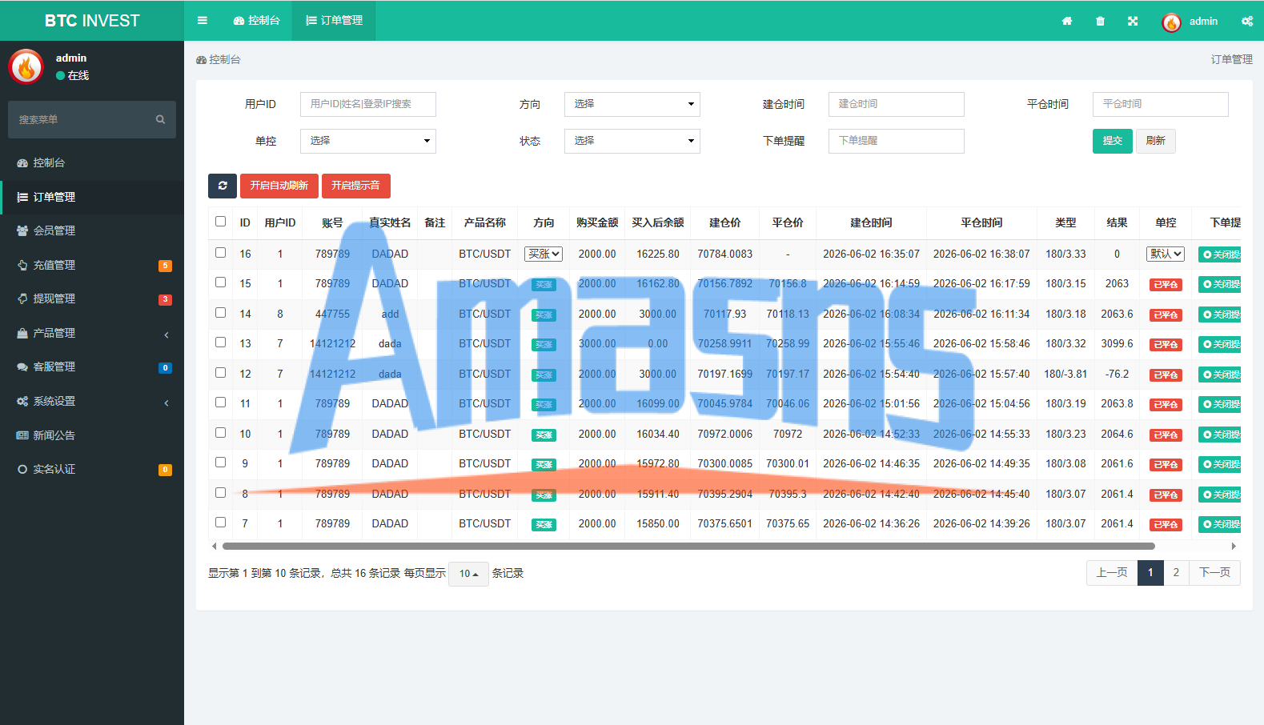1264x725 pixels.
Task: Open 会员管理 in the sidebar
Action: (x=92, y=230)
